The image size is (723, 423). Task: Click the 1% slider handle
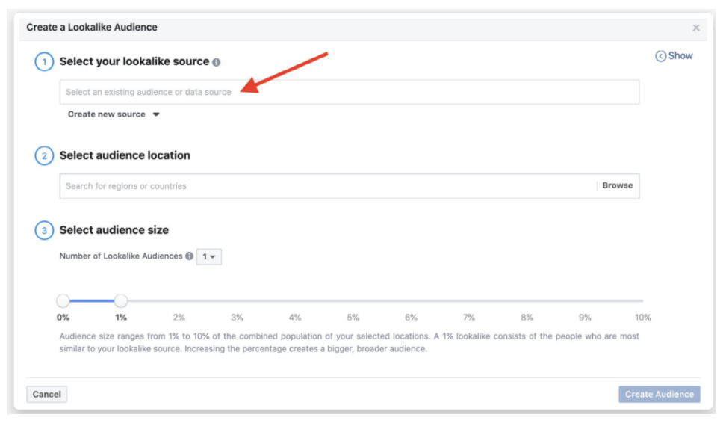click(x=121, y=301)
